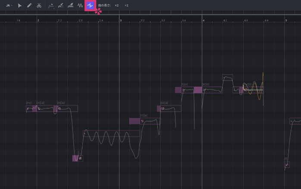Select the pencil draw tool
Viewport: 301px width, 189px height.
[x=29, y=6]
